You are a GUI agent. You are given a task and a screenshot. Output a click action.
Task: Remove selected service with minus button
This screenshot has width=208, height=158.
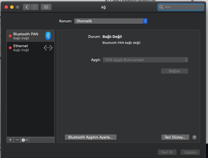click(17, 140)
